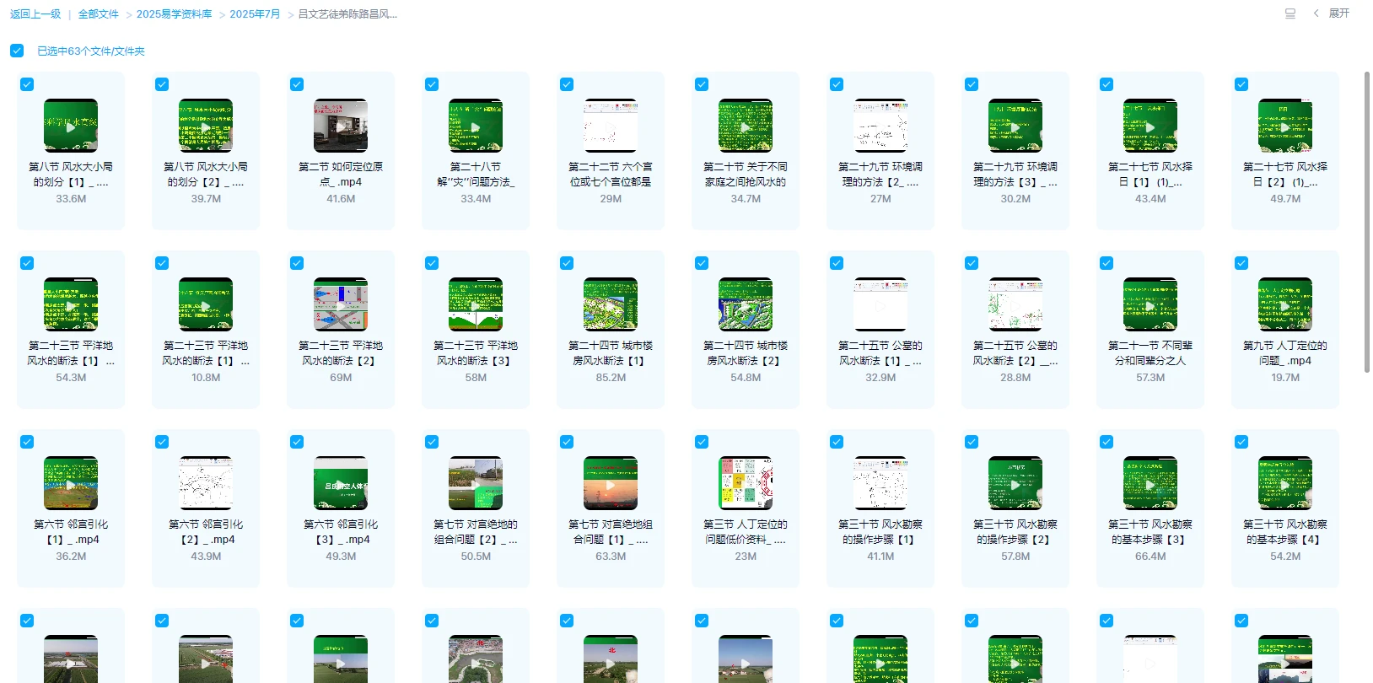The height and width of the screenshot is (683, 1373).
Task: Click file name 第二十四节 城市楼房风水断法【1】
Action: tap(611, 353)
